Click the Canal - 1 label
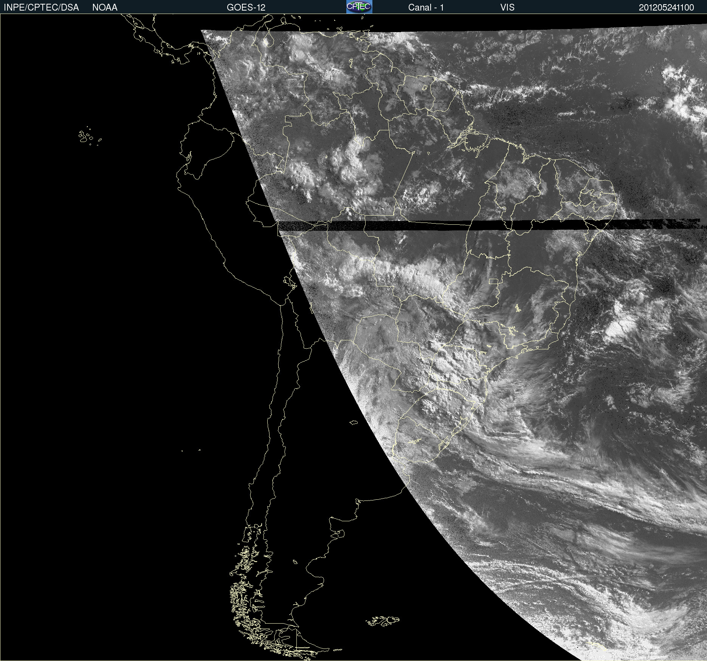The height and width of the screenshot is (661, 707). coord(426,8)
